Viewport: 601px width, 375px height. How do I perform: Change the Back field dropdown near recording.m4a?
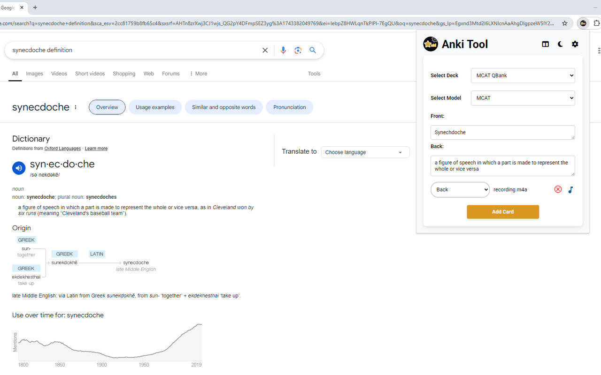tap(460, 189)
